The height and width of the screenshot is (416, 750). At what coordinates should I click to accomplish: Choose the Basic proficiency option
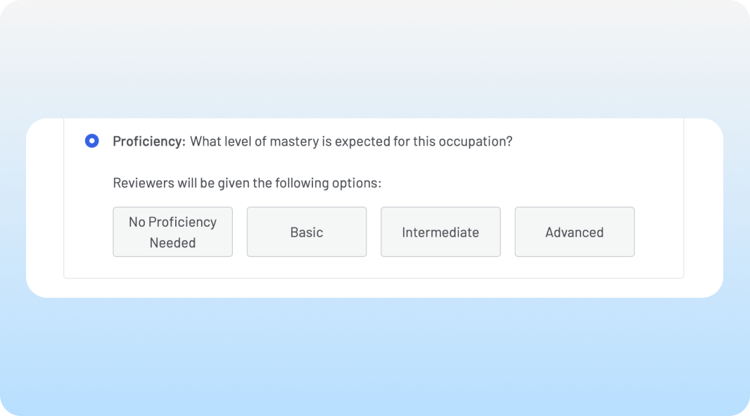(307, 232)
